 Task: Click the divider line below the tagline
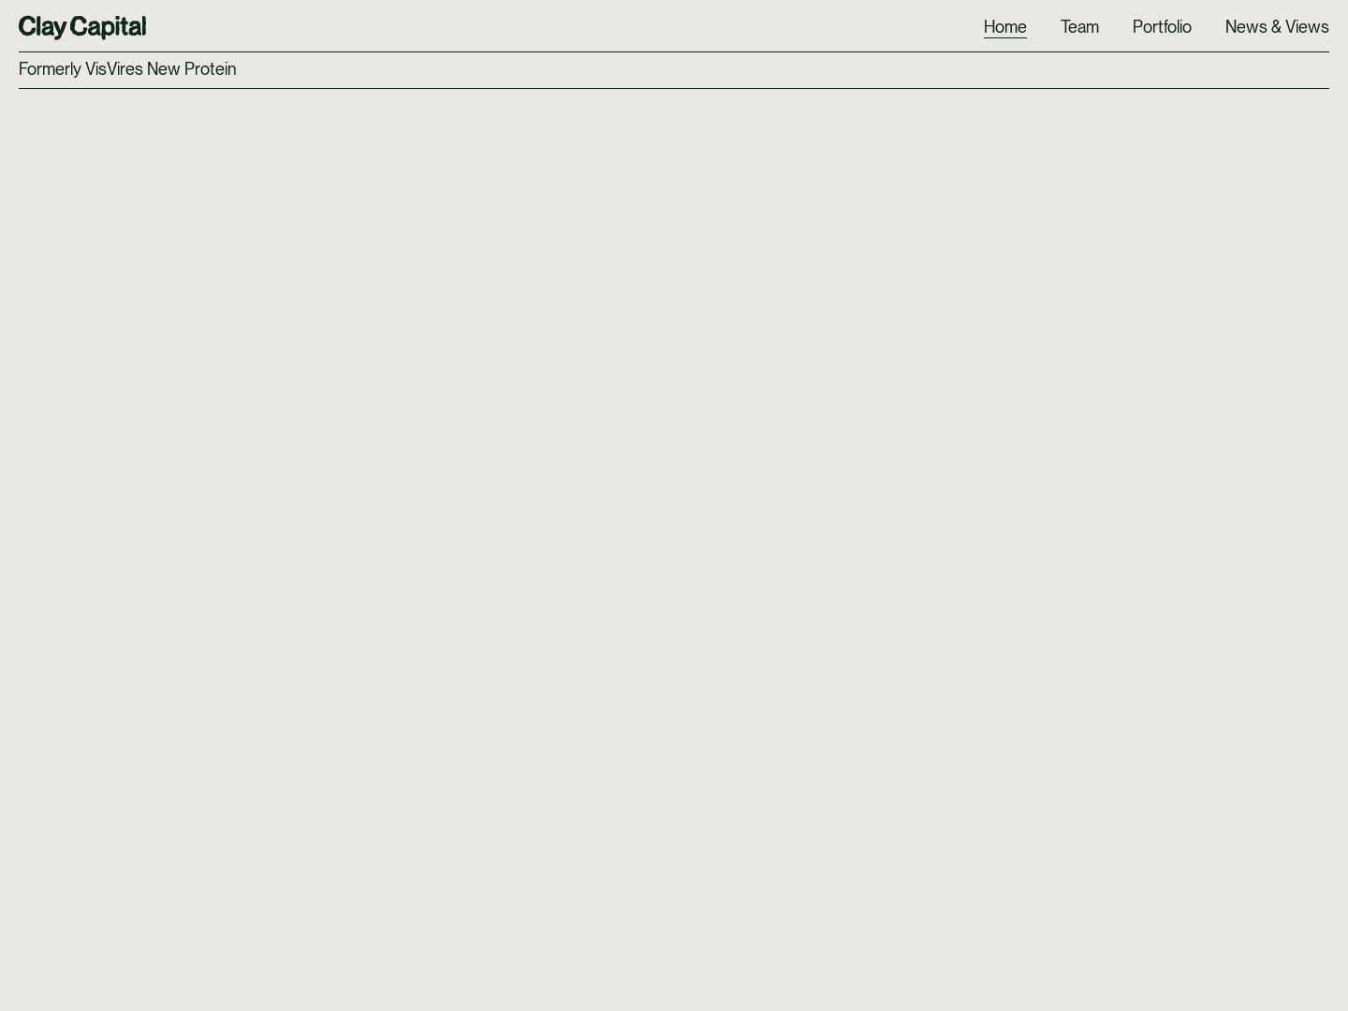674,88
